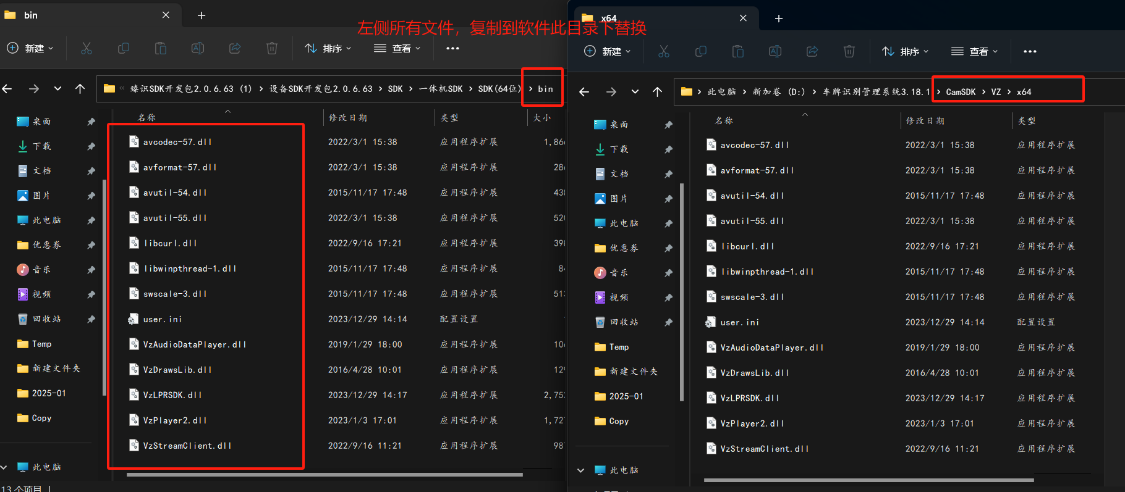Select VzLPRSDK.dll in bin window
This screenshot has height=492, width=1125.
click(x=172, y=395)
